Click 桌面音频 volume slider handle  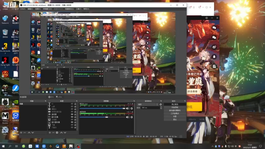[107, 117]
